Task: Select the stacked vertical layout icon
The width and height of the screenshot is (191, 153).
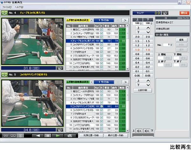Action: point(20,136)
